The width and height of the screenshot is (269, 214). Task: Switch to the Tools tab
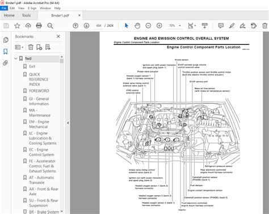[x=26, y=15]
